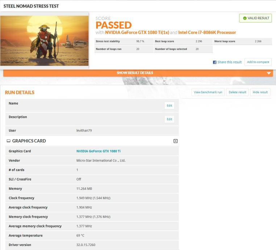Click vendor Micro-Star International Co., Ltd.

pyautogui.click(x=101, y=161)
